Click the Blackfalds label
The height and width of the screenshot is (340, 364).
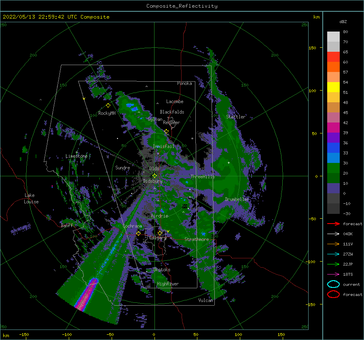coord(172,112)
